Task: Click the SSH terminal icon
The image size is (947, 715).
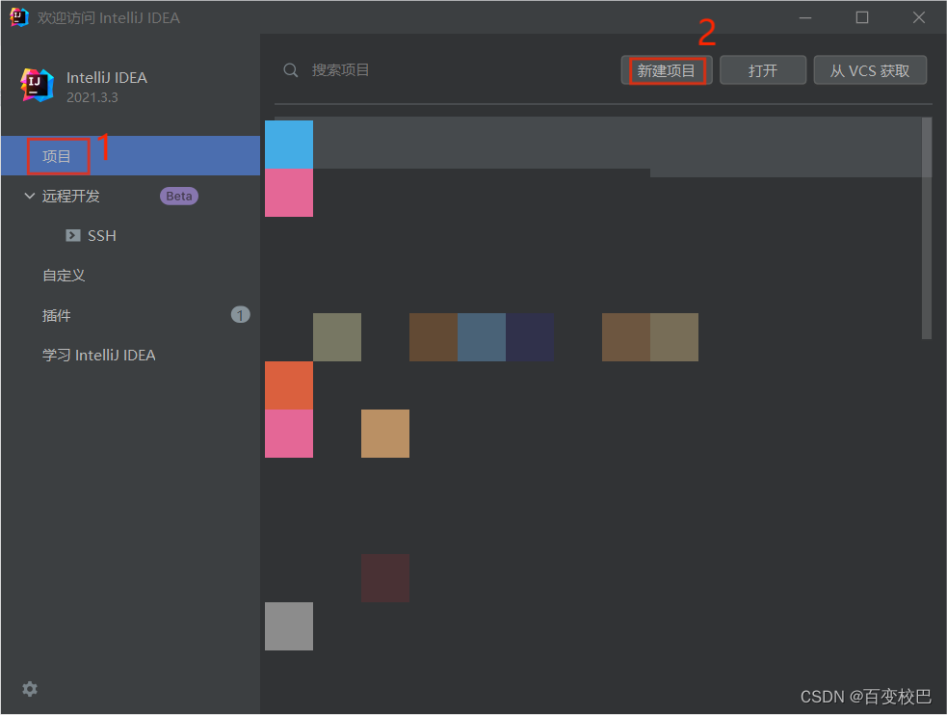Action: pyautogui.click(x=73, y=235)
